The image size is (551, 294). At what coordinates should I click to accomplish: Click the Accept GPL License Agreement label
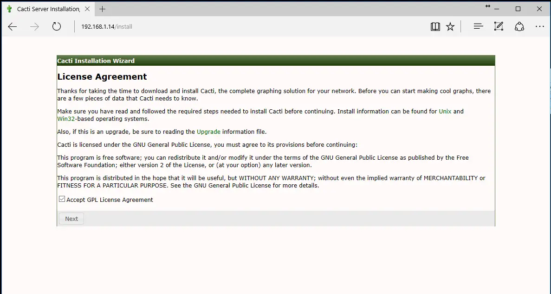point(110,200)
